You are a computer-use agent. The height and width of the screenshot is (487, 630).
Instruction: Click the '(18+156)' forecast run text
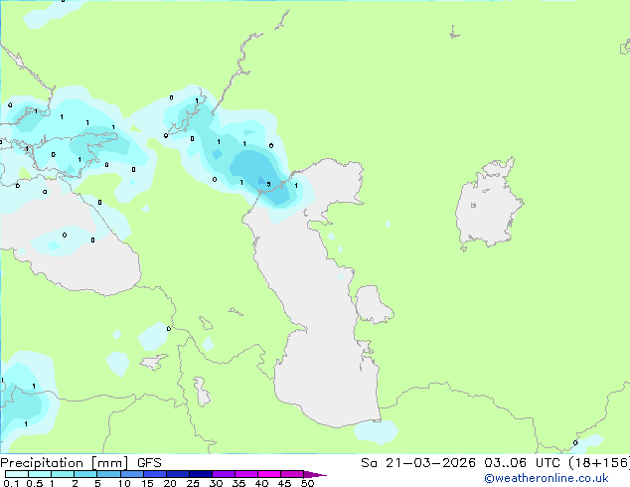pyautogui.click(x=598, y=463)
